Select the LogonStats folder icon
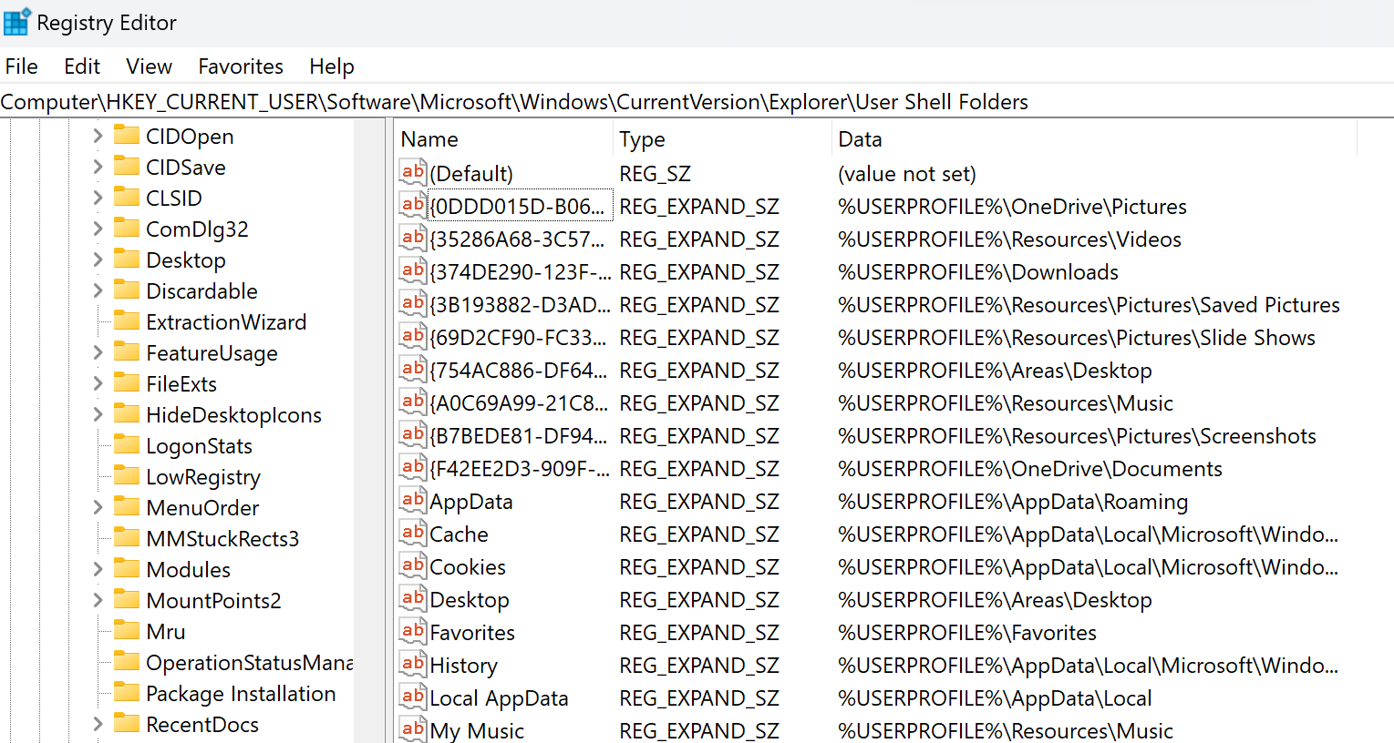The height and width of the screenshot is (743, 1394). pos(127,445)
